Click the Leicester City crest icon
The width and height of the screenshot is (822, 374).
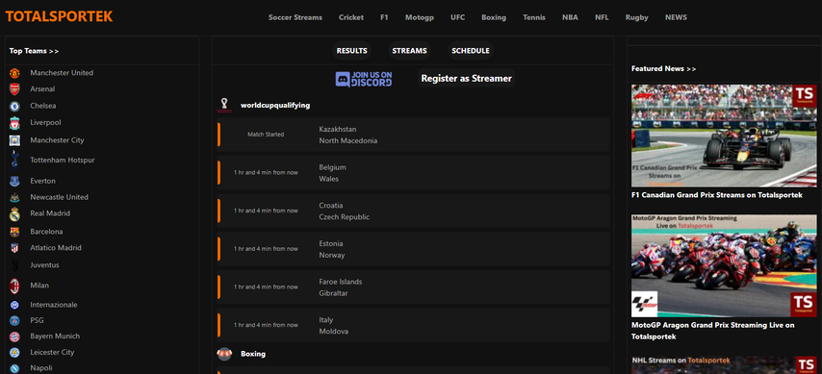[x=14, y=353]
